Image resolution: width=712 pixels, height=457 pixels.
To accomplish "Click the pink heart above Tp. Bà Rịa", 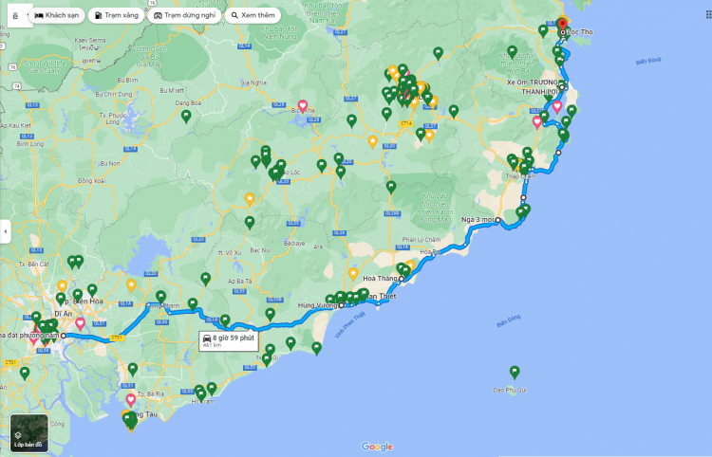I will click(x=131, y=400).
